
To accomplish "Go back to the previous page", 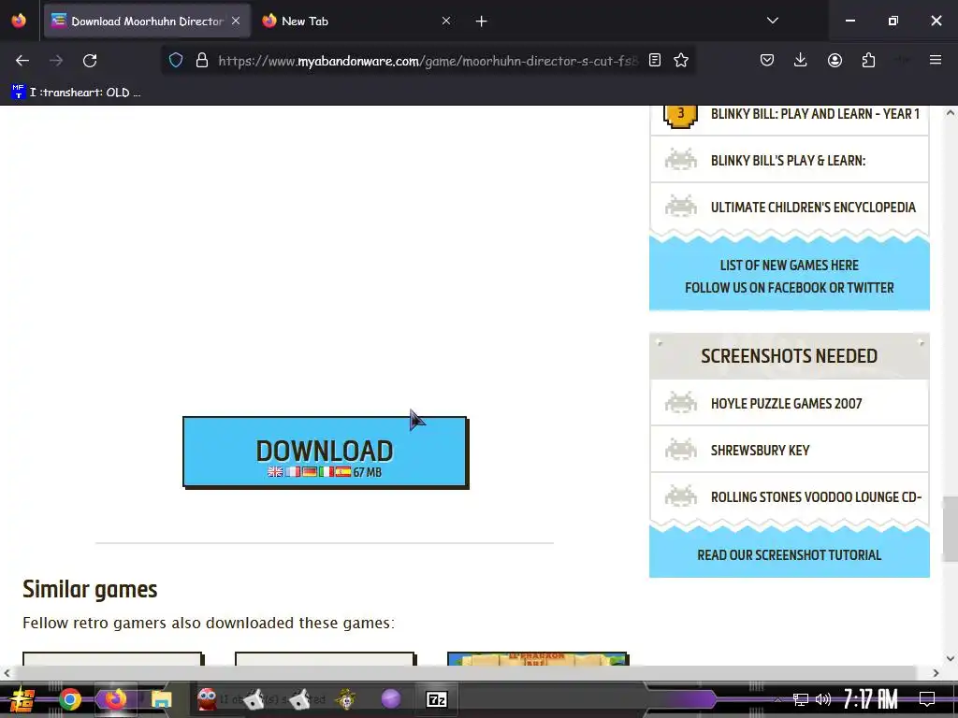I will (22, 61).
